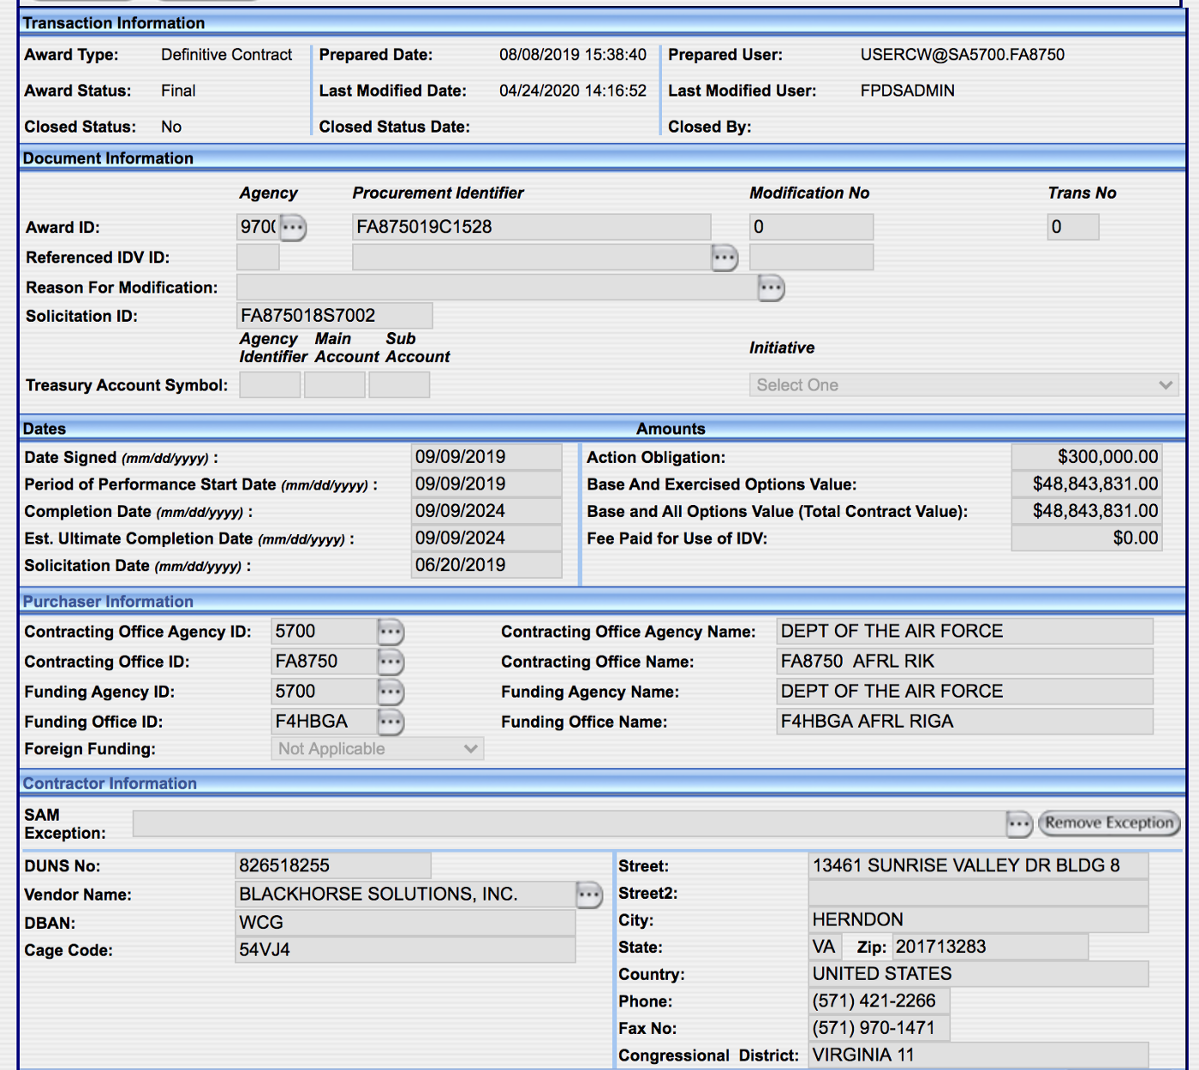Image resolution: width=1199 pixels, height=1070 pixels.
Task: Open the SAM Exception lookup ellipsis
Action: pyautogui.click(x=1018, y=824)
